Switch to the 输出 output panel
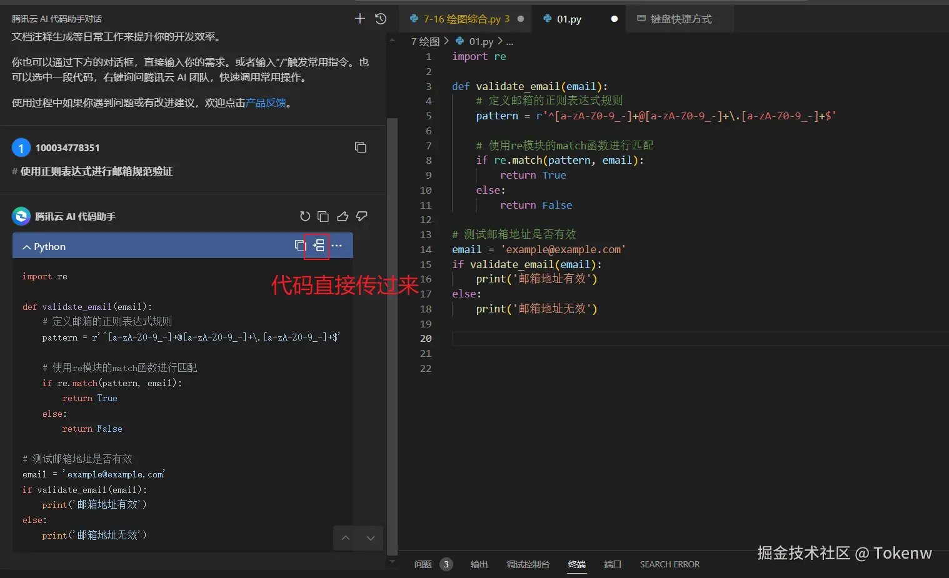The width and height of the screenshot is (949, 578). pyautogui.click(x=479, y=564)
